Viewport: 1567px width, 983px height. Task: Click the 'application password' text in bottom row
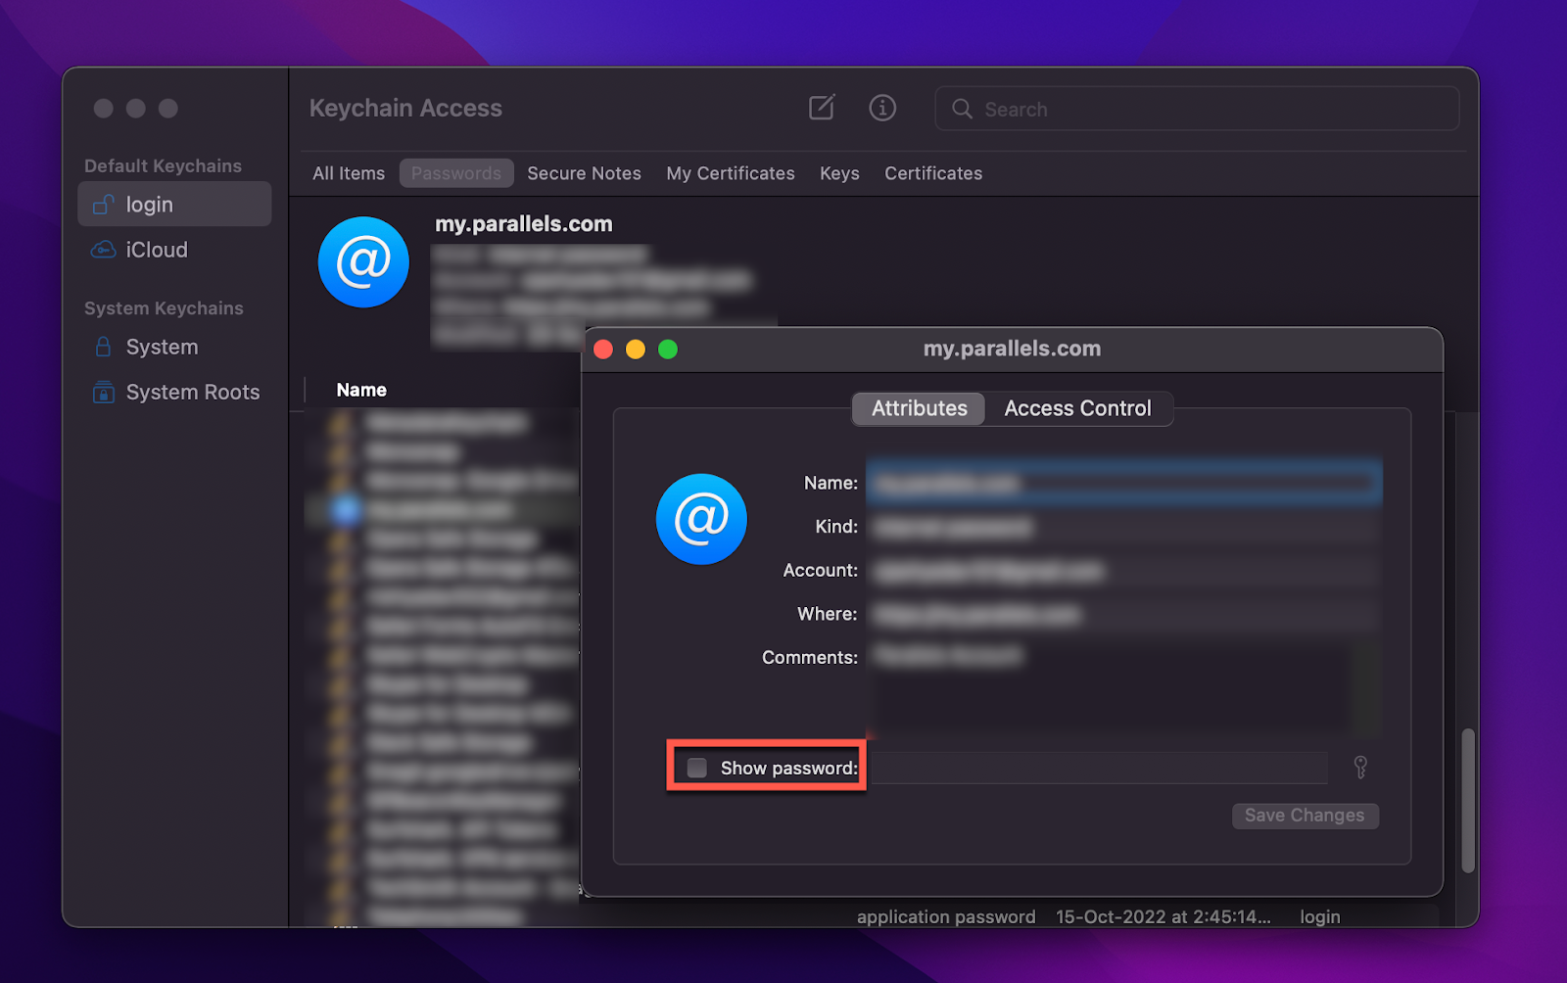click(x=946, y=916)
